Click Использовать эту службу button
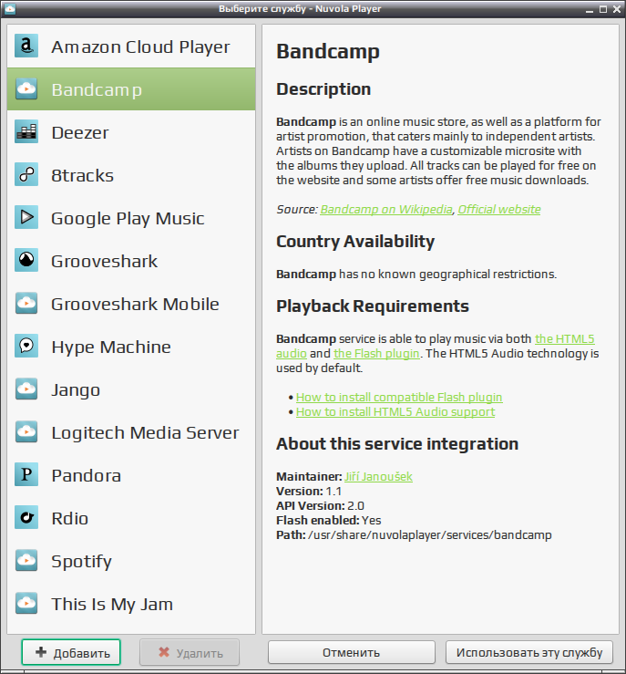The height and width of the screenshot is (674, 626). tap(529, 652)
